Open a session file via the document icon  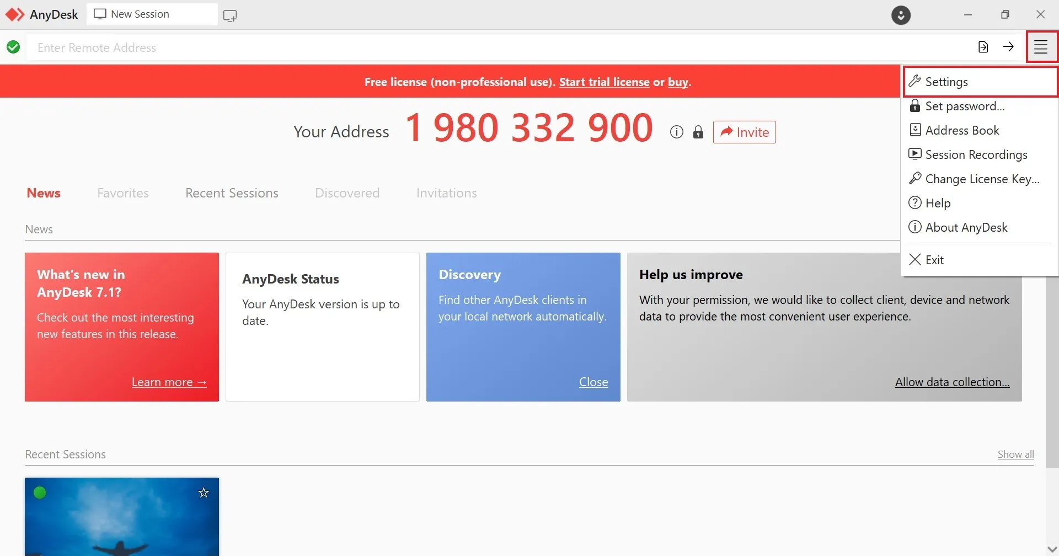983,47
